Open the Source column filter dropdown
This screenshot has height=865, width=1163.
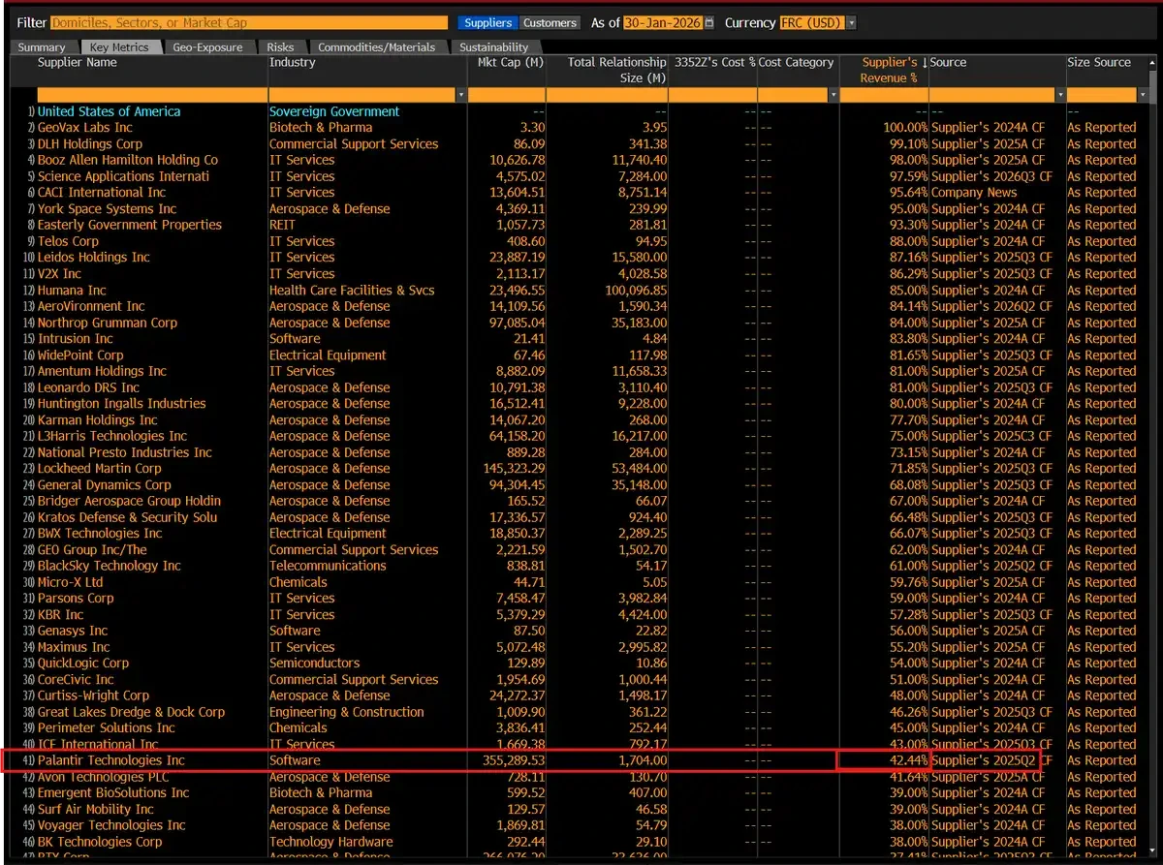(1059, 95)
